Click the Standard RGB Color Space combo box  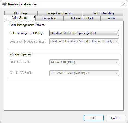click(x=84, y=33)
